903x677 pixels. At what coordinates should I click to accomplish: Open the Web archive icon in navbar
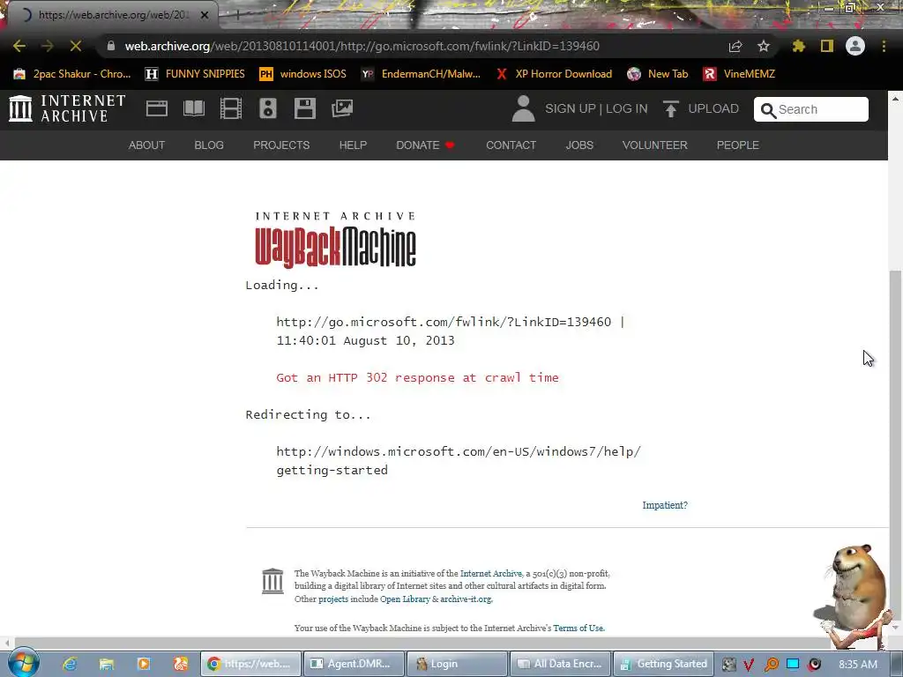[157, 108]
